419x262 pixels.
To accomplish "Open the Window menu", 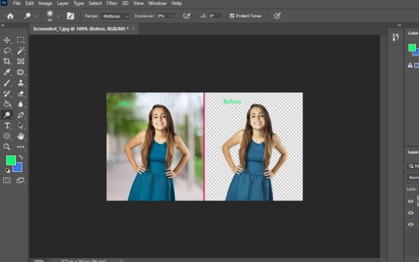I will 157,4.
